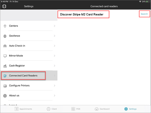151x113 pixels.
Task: Click the Connected Card Readers icon
Action: [5, 76]
